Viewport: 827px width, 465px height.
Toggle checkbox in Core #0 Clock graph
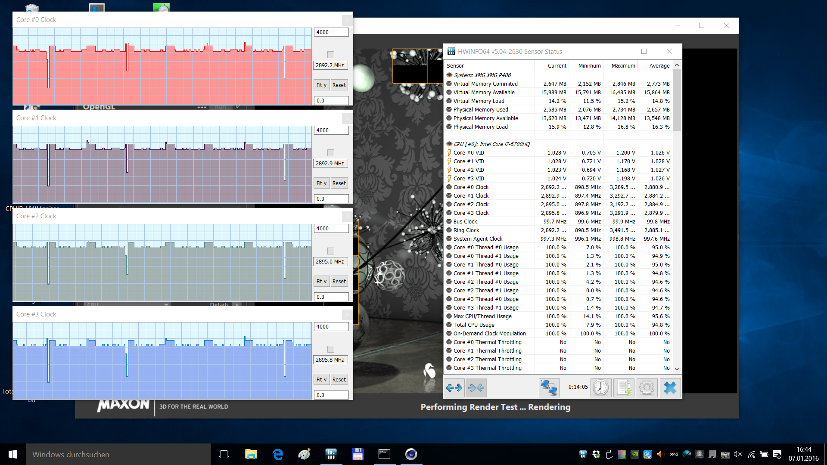pos(330,55)
